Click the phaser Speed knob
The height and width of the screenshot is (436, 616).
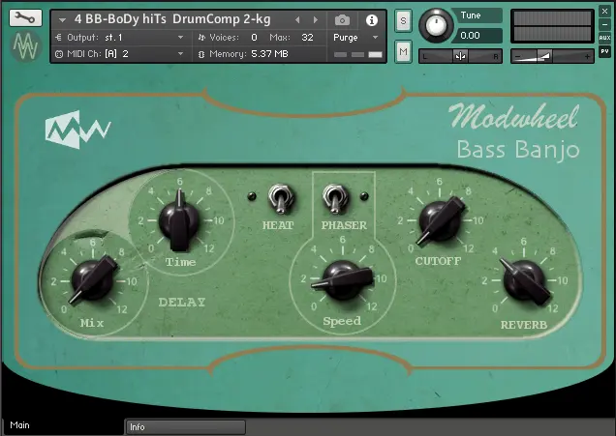click(343, 279)
